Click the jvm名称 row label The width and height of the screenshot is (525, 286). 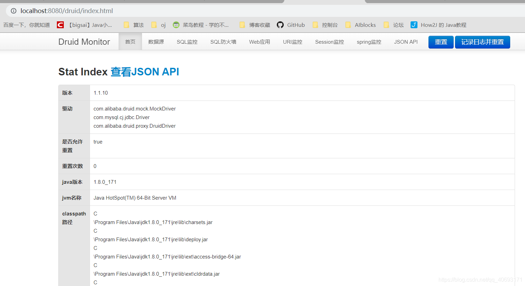tap(72, 198)
